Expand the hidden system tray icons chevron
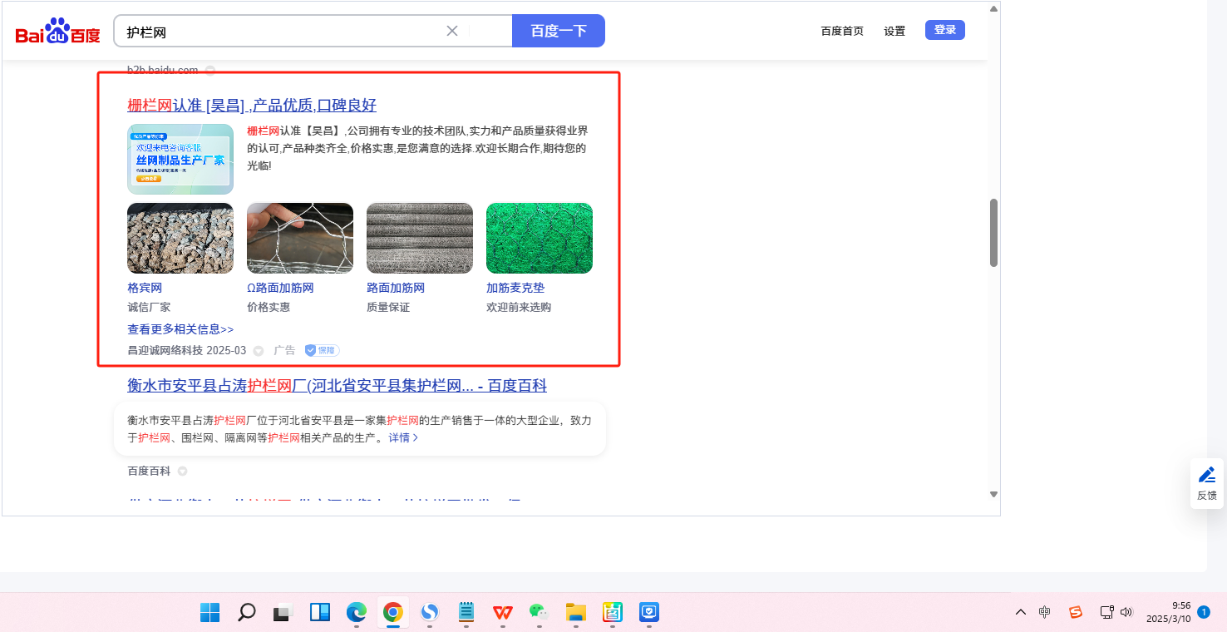Image resolution: width=1227 pixels, height=632 pixels. click(1020, 613)
